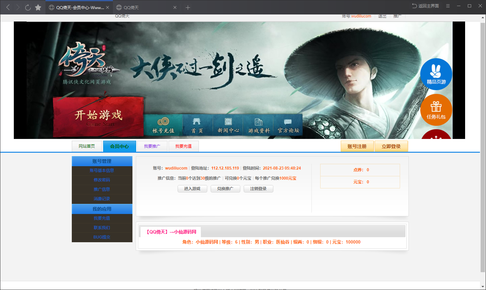
Task: Open 消费记录 in the sidebar
Action: point(102,199)
